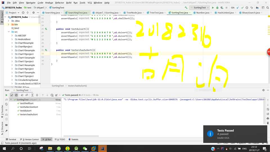Collapse all in the Project panel
The image size is (270, 152).
(28, 13)
